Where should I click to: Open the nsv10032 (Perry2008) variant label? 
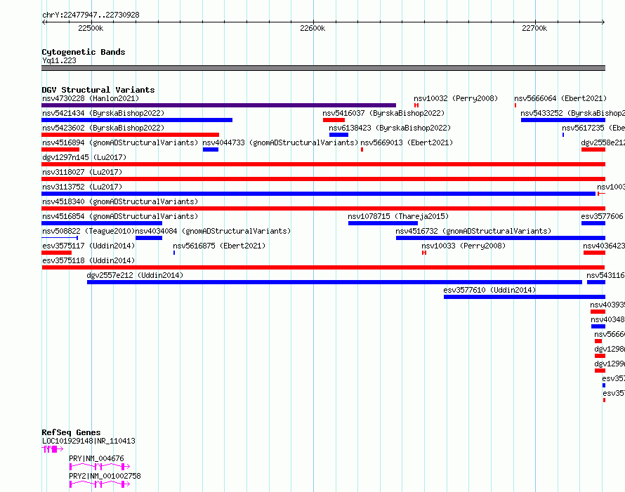pyautogui.click(x=456, y=98)
